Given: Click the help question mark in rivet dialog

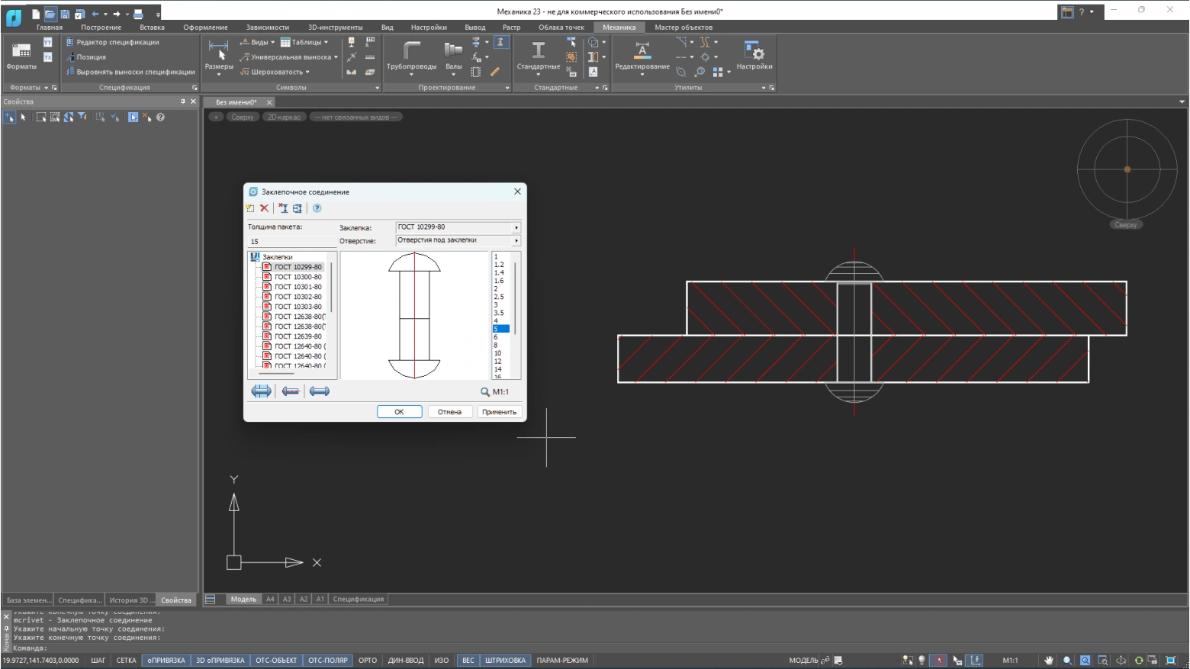Looking at the screenshot, I should click(x=317, y=208).
